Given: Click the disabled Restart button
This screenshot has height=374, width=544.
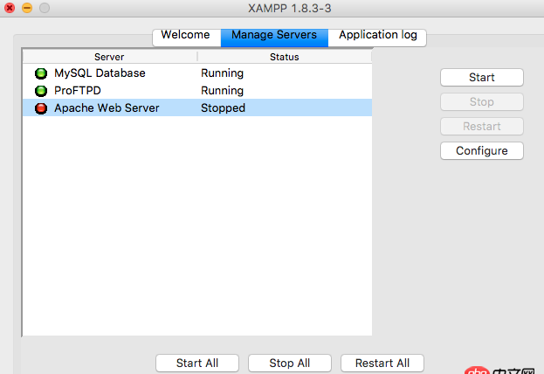Looking at the screenshot, I should coord(481,126).
